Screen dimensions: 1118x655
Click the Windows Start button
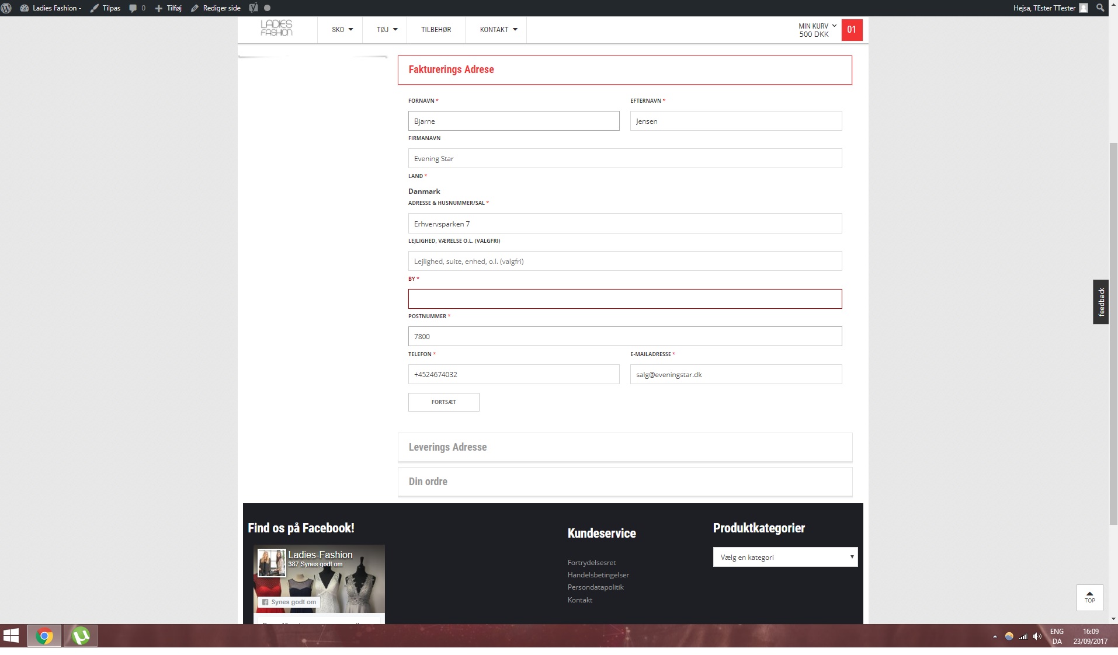pyautogui.click(x=11, y=636)
